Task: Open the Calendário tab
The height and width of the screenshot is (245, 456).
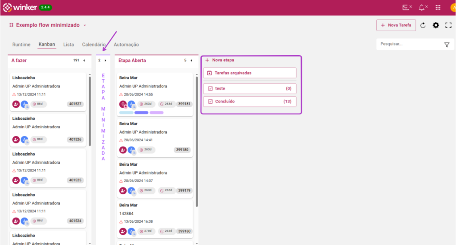Action: 94,45
